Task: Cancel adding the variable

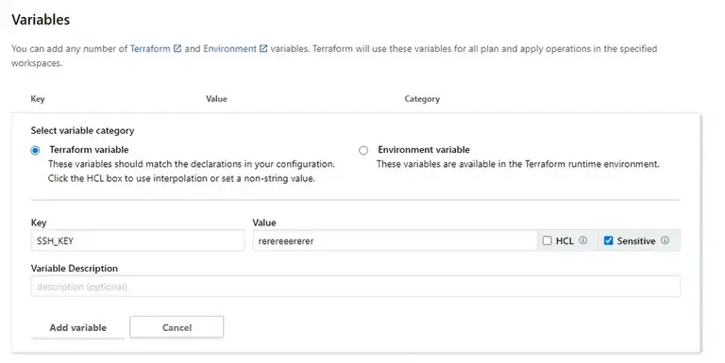Action: click(x=177, y=327)
